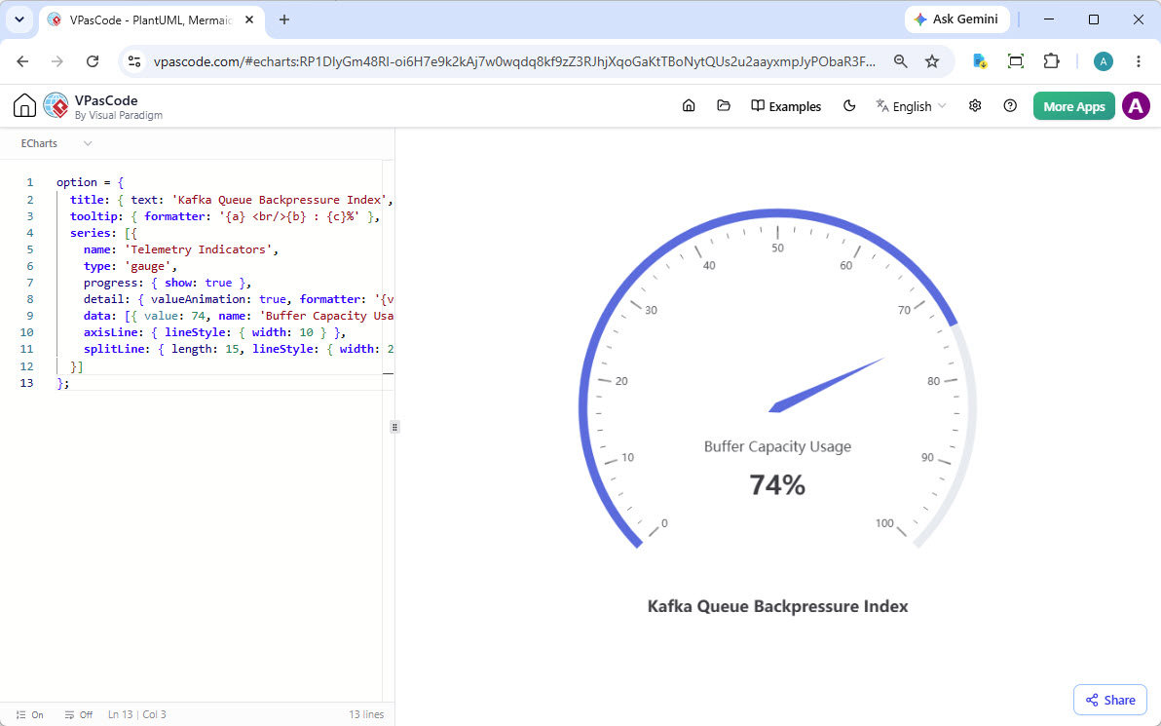The height and width of the screenshot is (726, 1161).
Task: Toggle dark mode moon icon
Action: [849, 106]
